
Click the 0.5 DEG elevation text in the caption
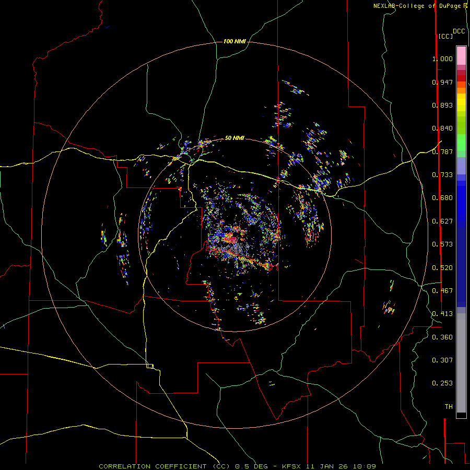(252, 466)
